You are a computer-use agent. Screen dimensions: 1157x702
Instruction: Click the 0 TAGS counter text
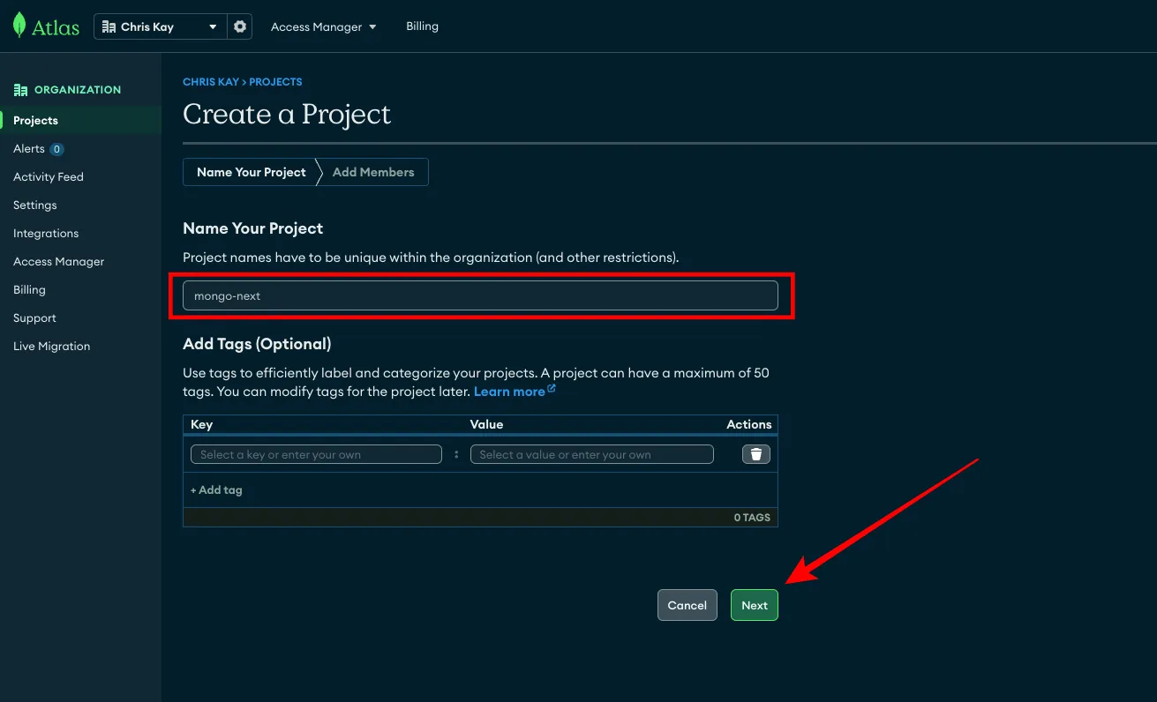pos(752,518)
